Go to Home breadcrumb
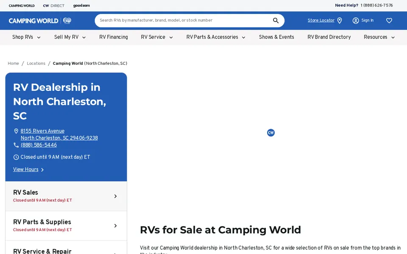407x254 pixels. click(13, 63)
